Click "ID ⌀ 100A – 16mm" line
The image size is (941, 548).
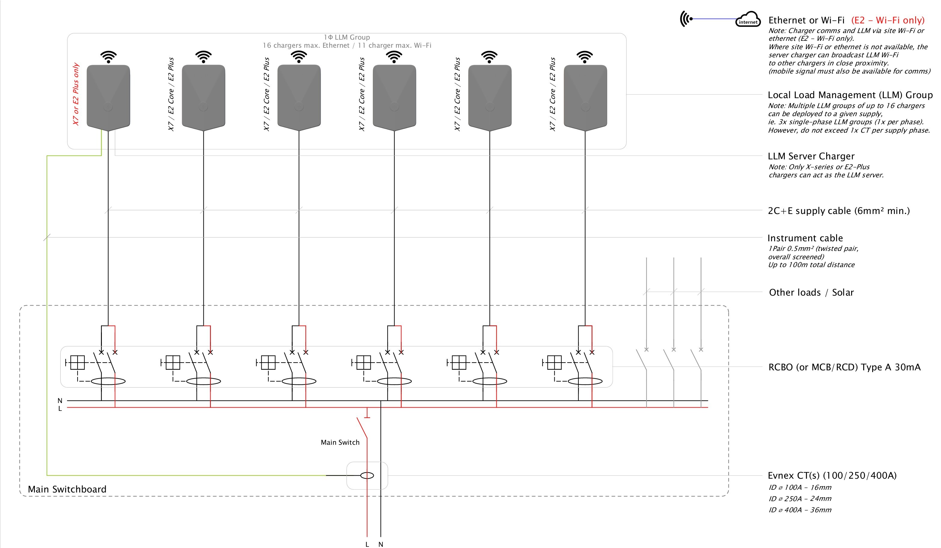800,488
